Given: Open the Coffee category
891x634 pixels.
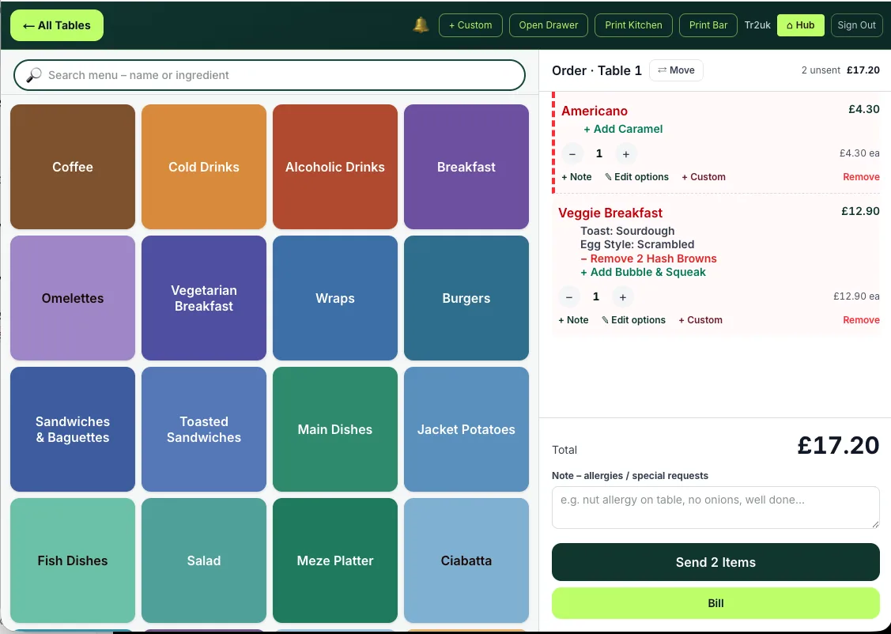Looking at the screenshot, I should tap(73, 167).
